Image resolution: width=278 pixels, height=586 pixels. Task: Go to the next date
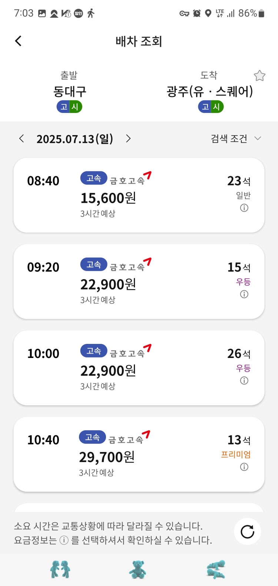[x=128, y=138]
